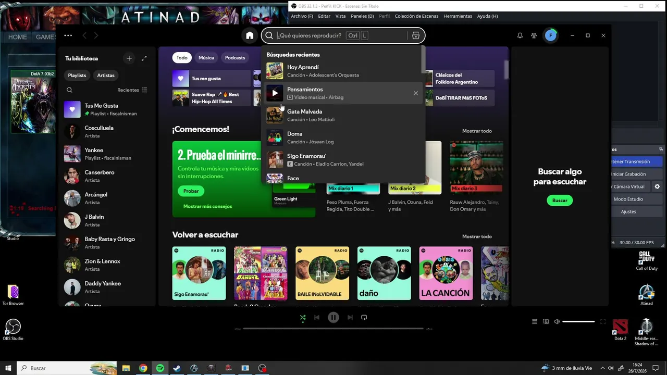Open OBS Vista menu

point(340,16)
